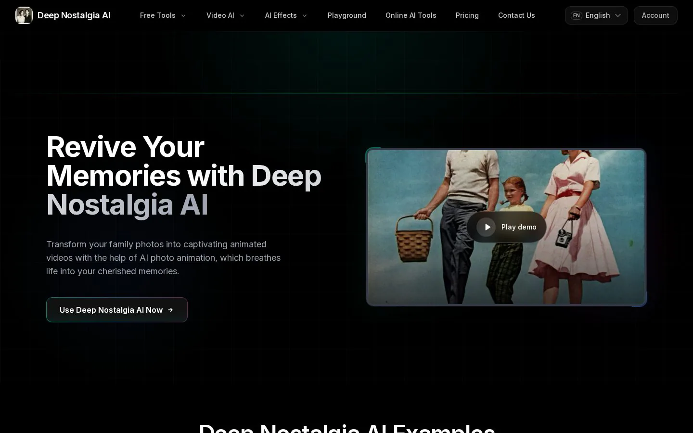
Task: Expand the Video AI menu
Action: pyautogui.click(x=226, y=15)
